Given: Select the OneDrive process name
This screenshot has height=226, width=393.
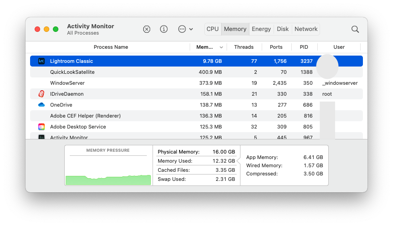Looking at the screenshot, I should 61,105.
